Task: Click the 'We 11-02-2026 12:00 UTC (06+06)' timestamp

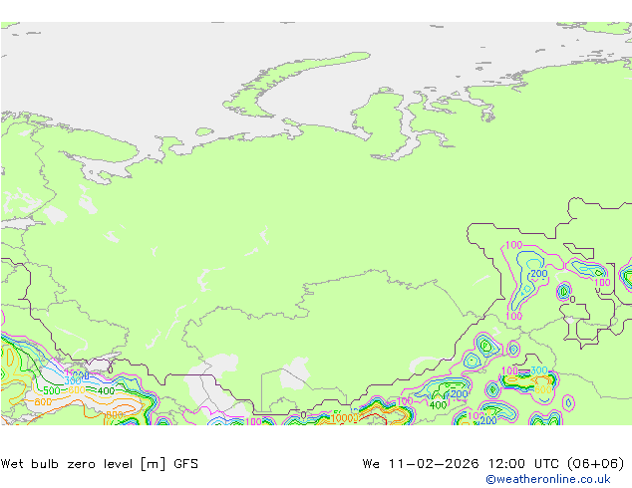Action: coord(493,464)
